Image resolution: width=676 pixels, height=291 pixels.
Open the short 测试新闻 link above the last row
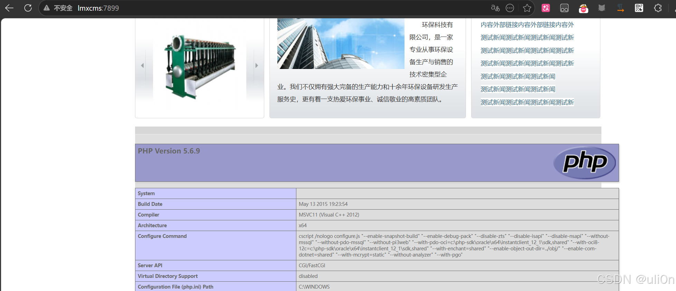pos(518,89)
